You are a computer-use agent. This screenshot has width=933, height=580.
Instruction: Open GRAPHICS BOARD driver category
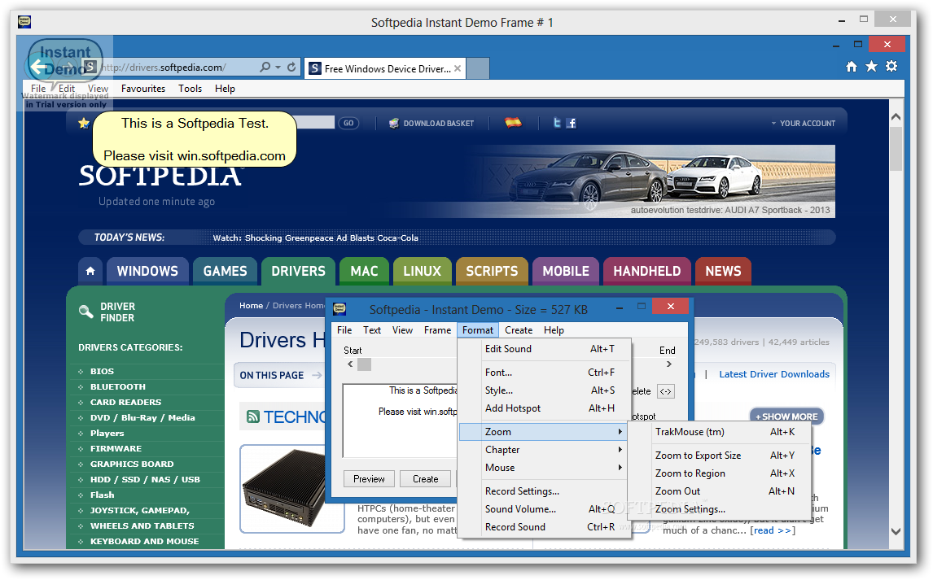(132, 464)
